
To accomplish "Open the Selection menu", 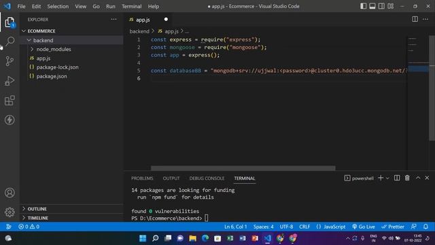I will [58, 6].
